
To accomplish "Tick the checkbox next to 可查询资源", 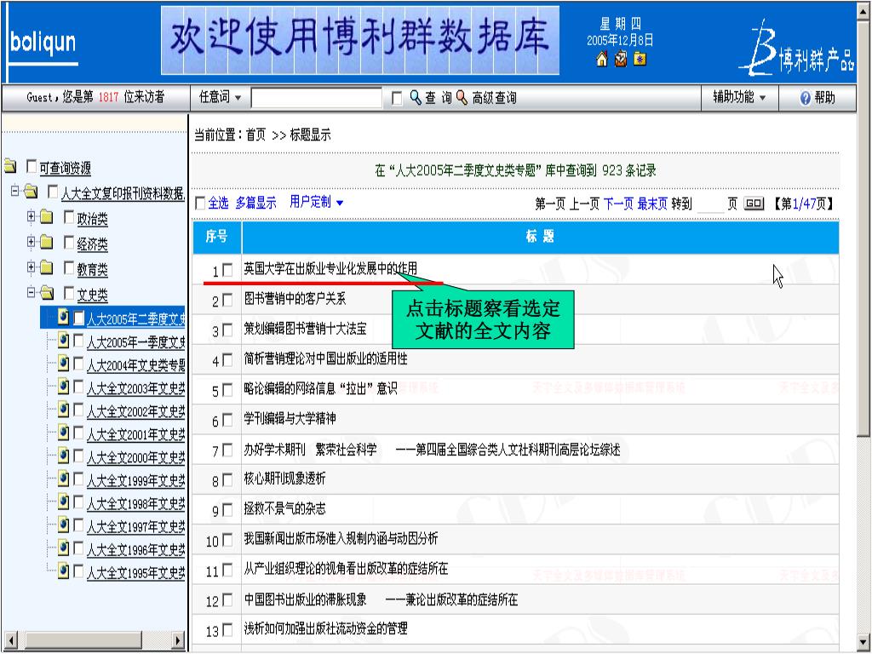I will (32, 166).
